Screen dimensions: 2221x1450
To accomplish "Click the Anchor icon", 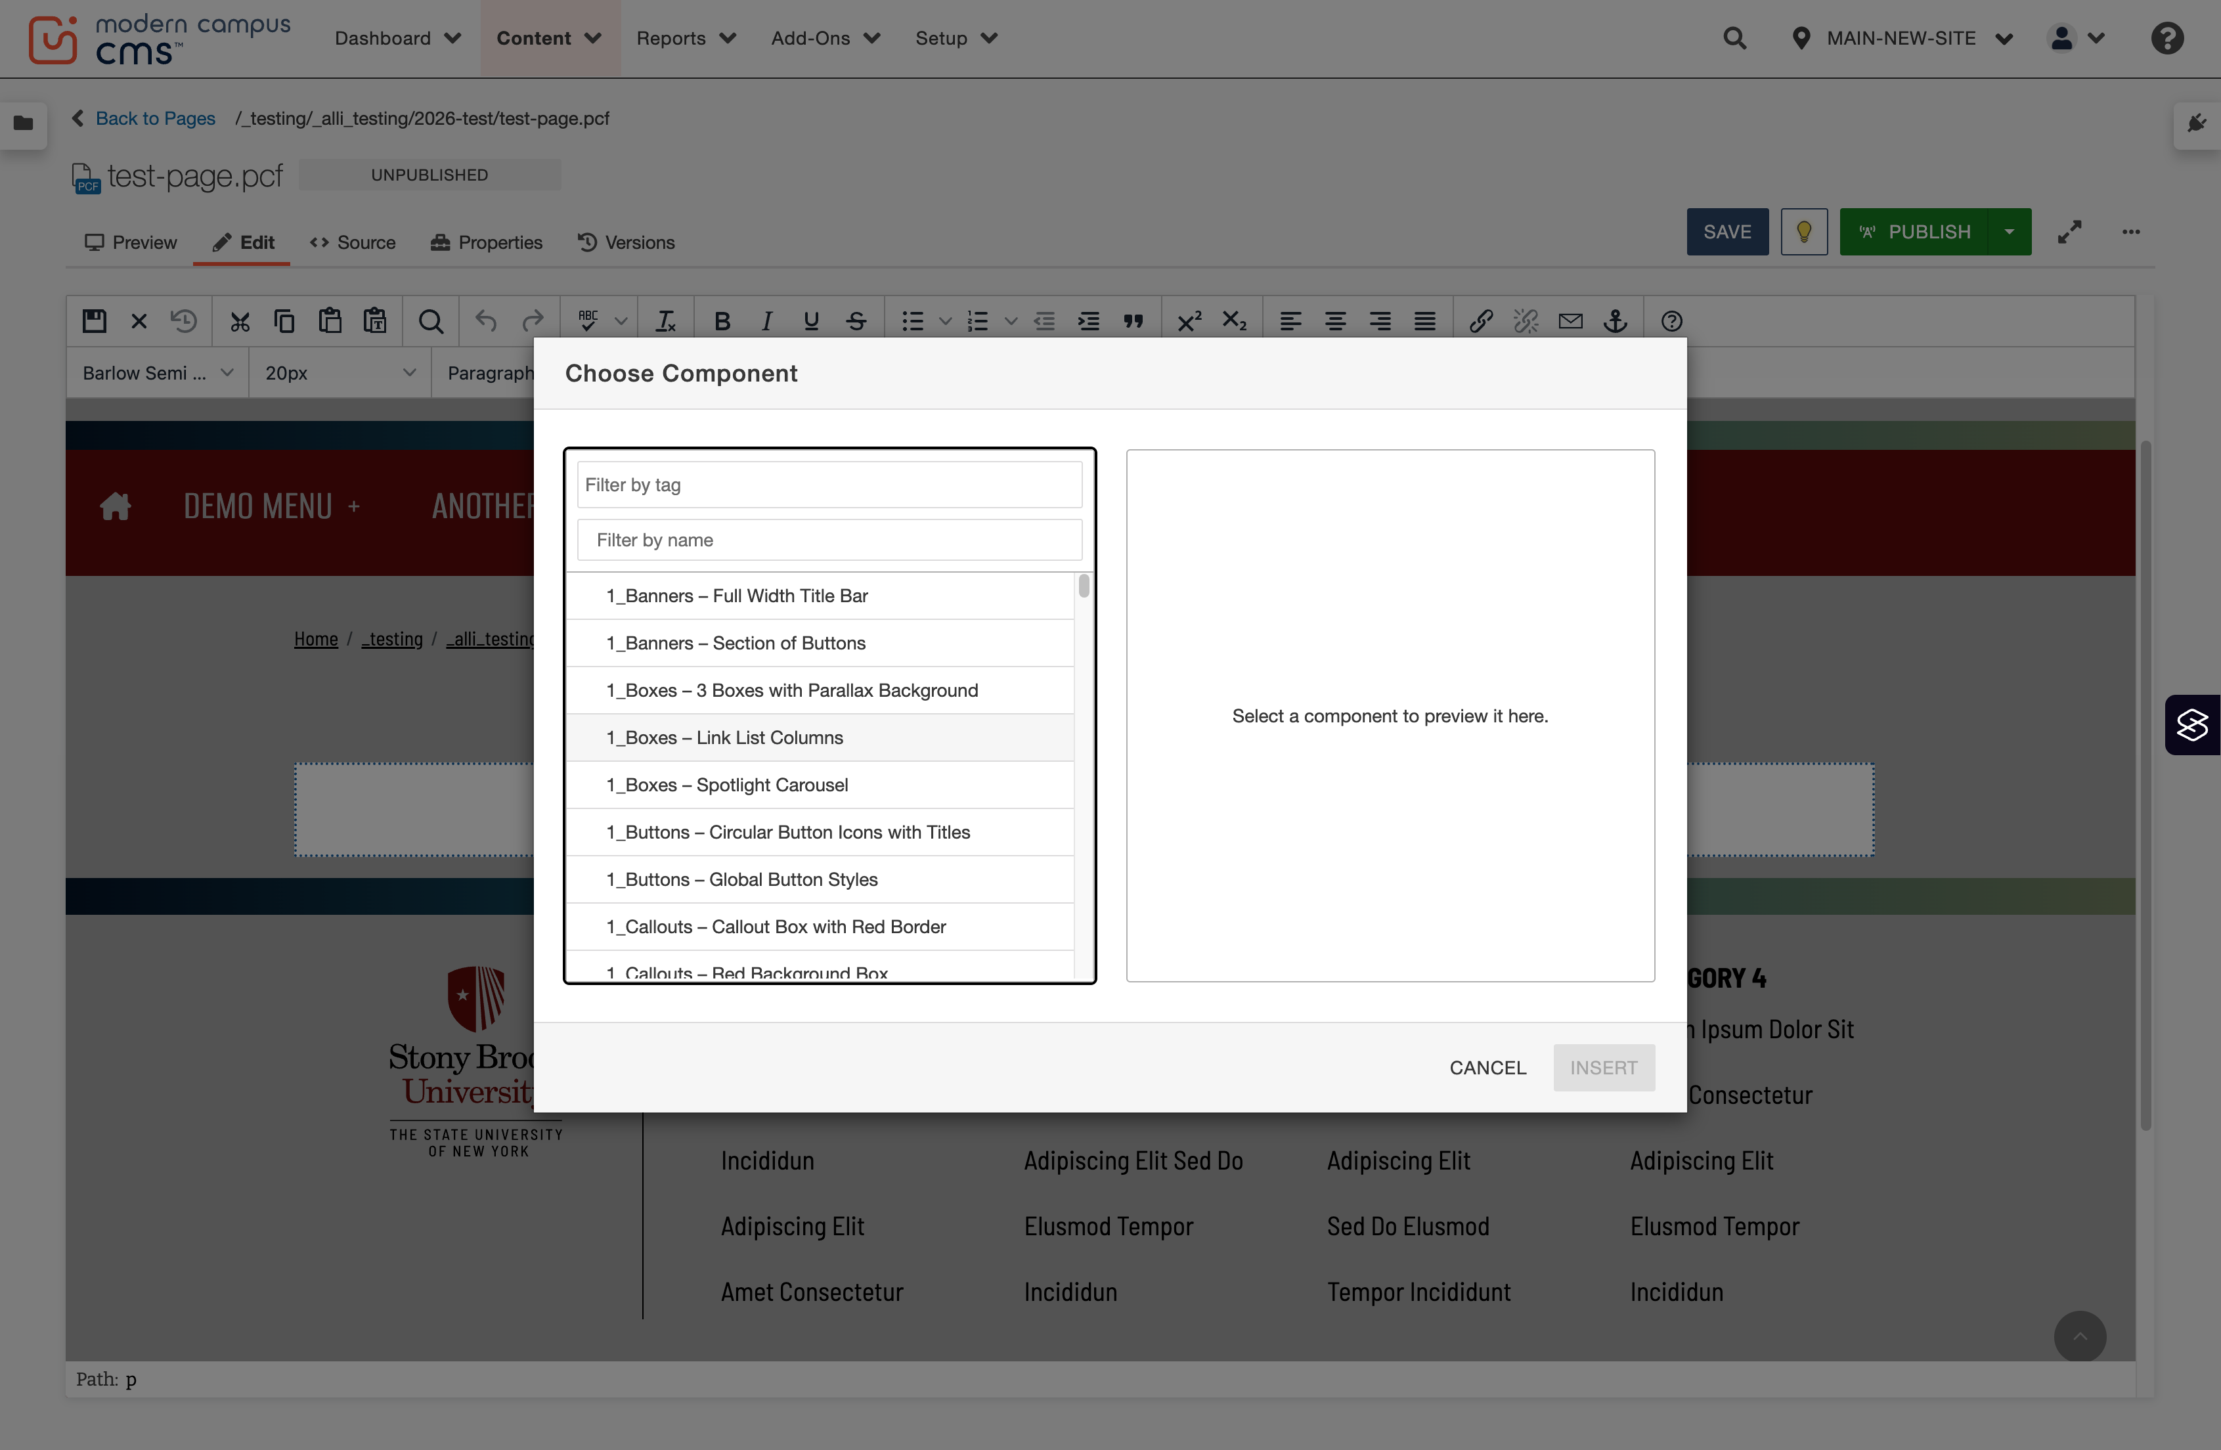I will tap(1616, 321).
